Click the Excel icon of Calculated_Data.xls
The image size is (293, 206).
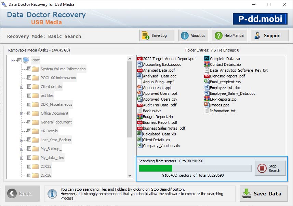139,134
